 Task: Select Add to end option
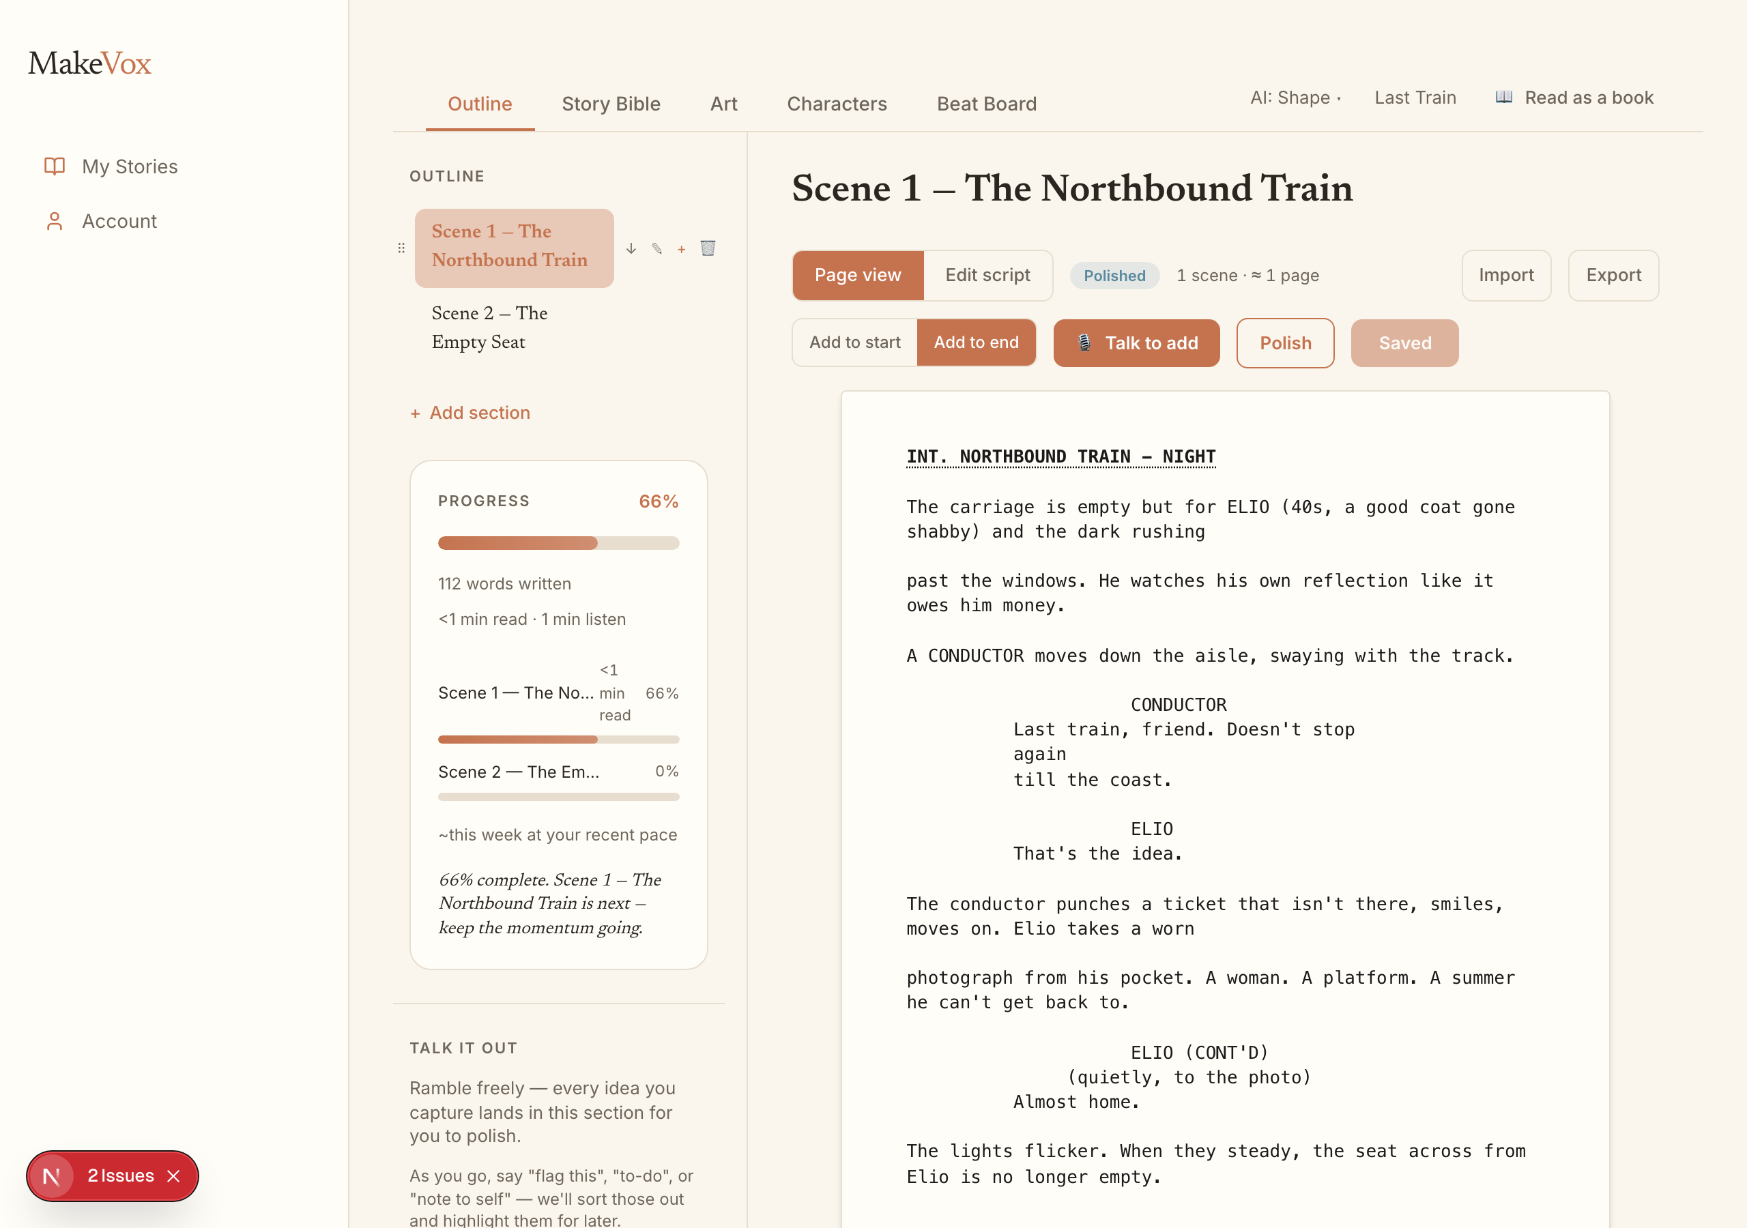(x=977, y=342)
